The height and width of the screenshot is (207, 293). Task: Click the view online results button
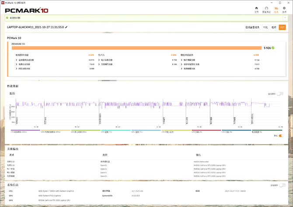251,27
